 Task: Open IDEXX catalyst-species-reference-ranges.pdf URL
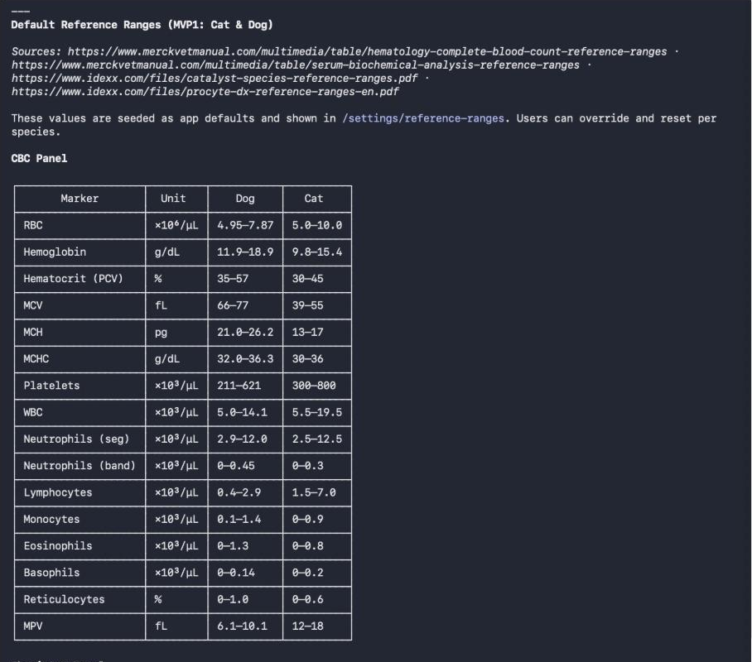pos(215,78)
